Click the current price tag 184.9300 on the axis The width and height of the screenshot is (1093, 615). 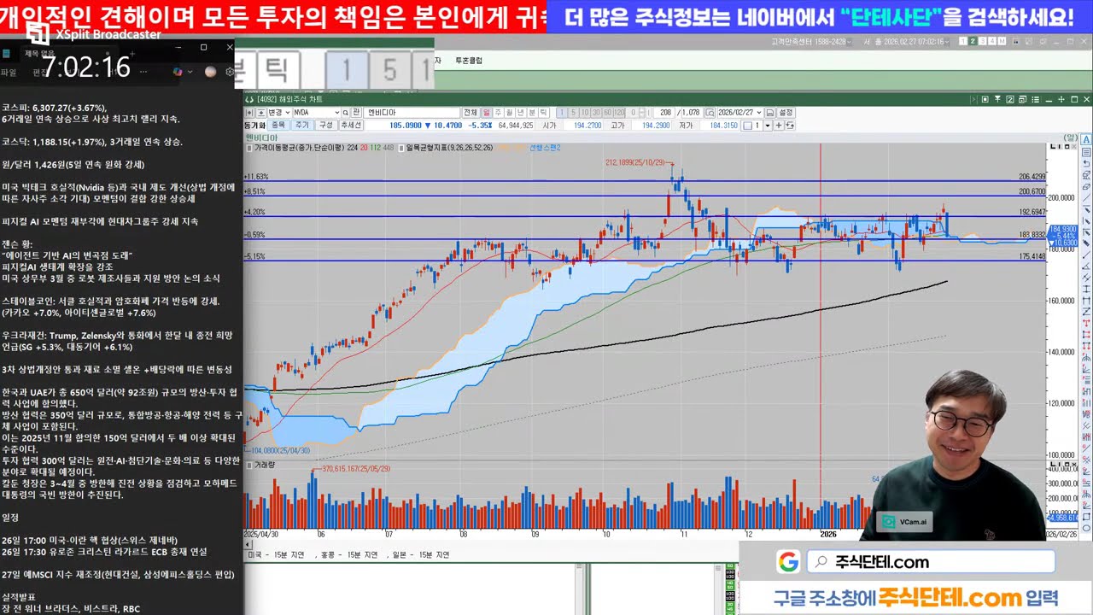click(1063, 229)
